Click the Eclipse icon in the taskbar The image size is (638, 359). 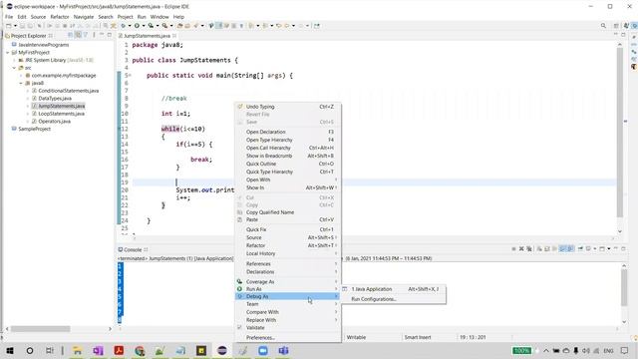221,350
